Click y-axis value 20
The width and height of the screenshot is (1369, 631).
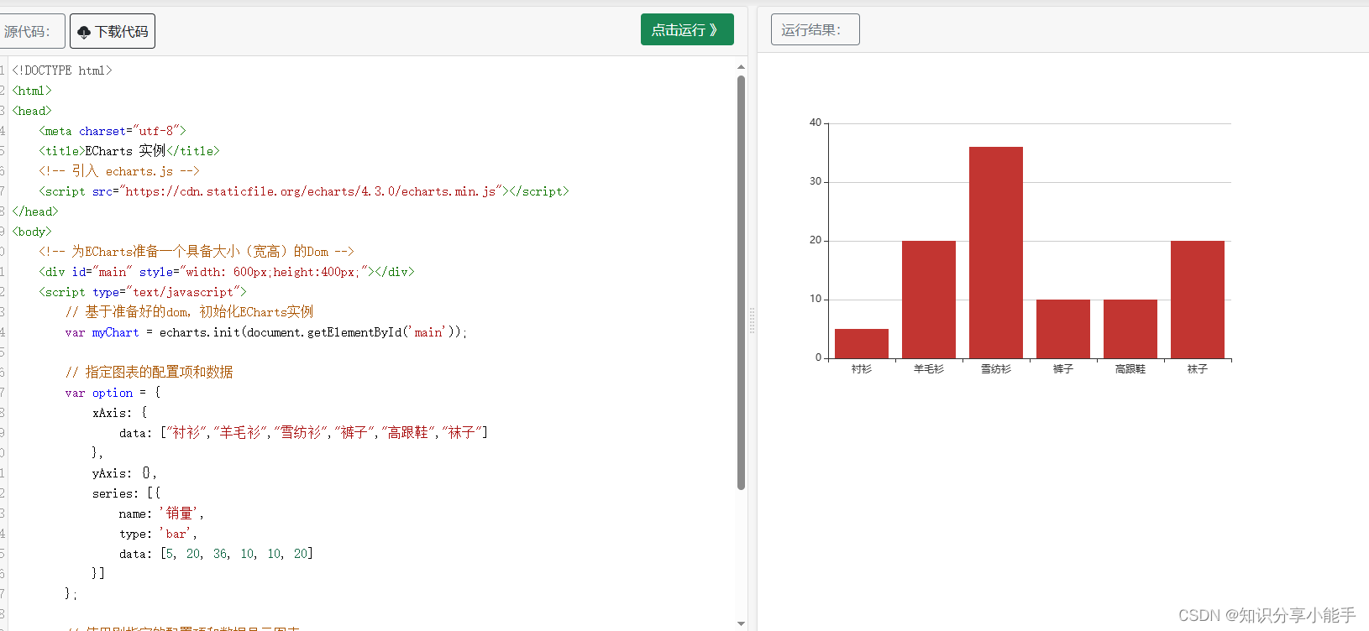pos(816,240)
